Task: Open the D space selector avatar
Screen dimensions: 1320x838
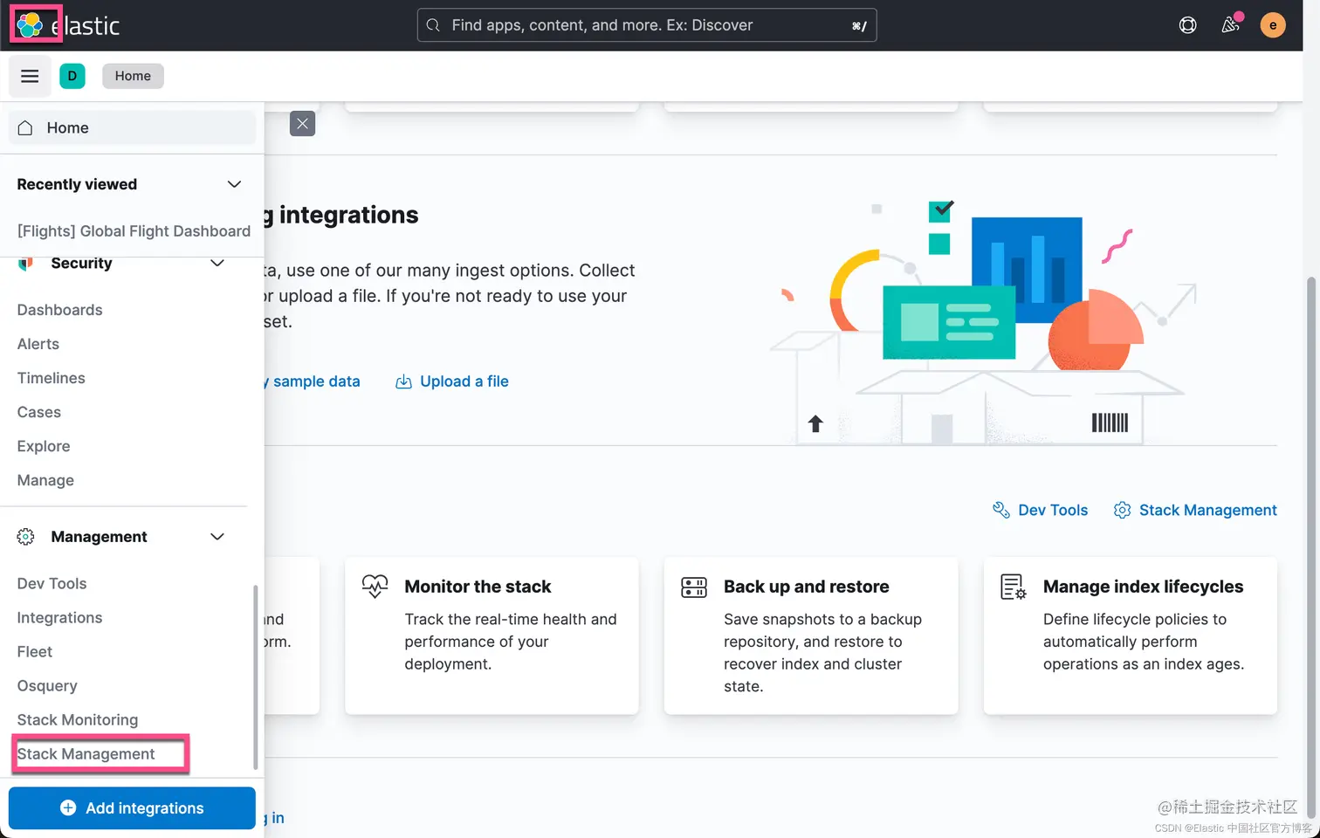Action: point(72,76)
